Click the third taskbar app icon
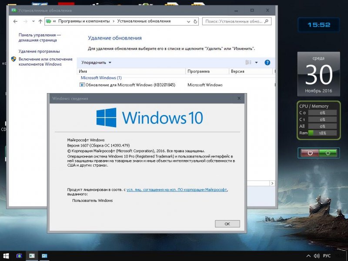 tap(44, 256)
